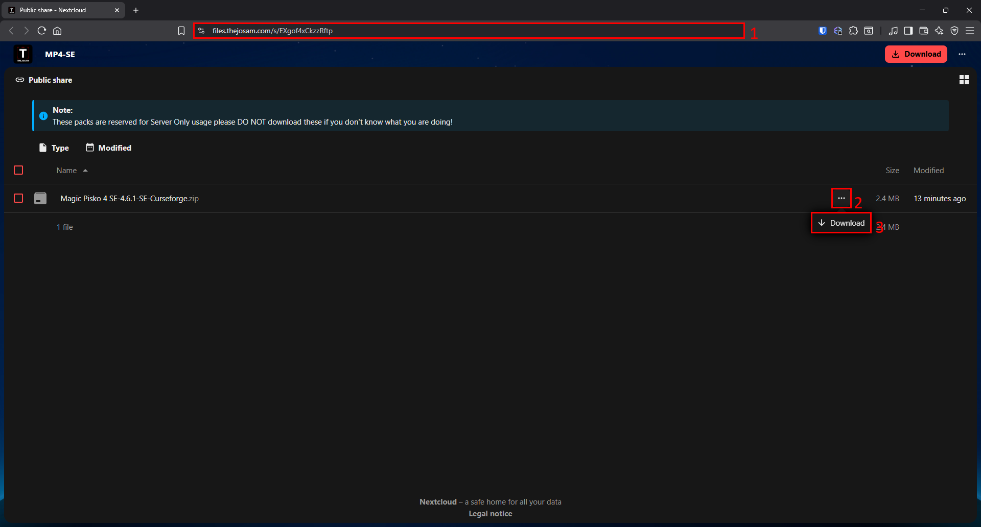Open the wallet icon in the toolbar
This screenshot has width=981, height=527.
923,31
